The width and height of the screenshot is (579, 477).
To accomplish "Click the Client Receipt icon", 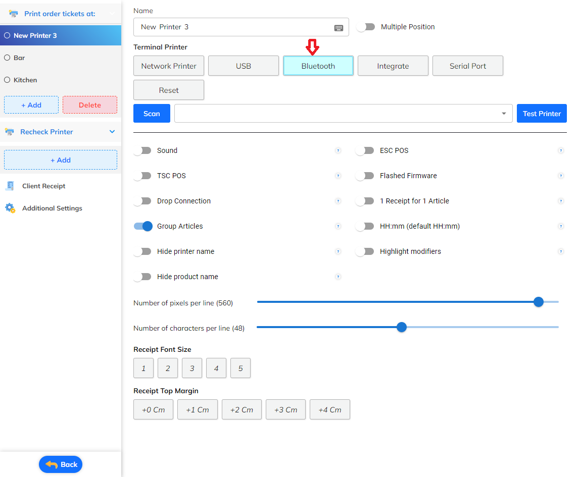I will 10,186.
